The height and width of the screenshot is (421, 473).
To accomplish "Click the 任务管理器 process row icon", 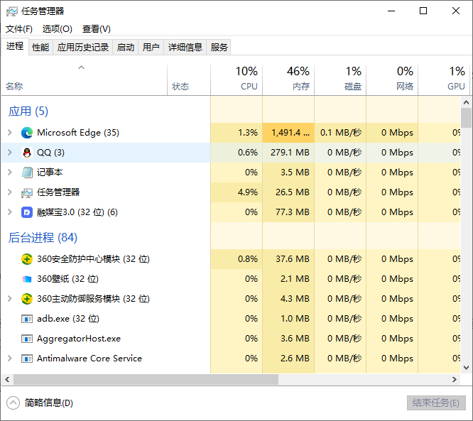I will coord(27,192).
